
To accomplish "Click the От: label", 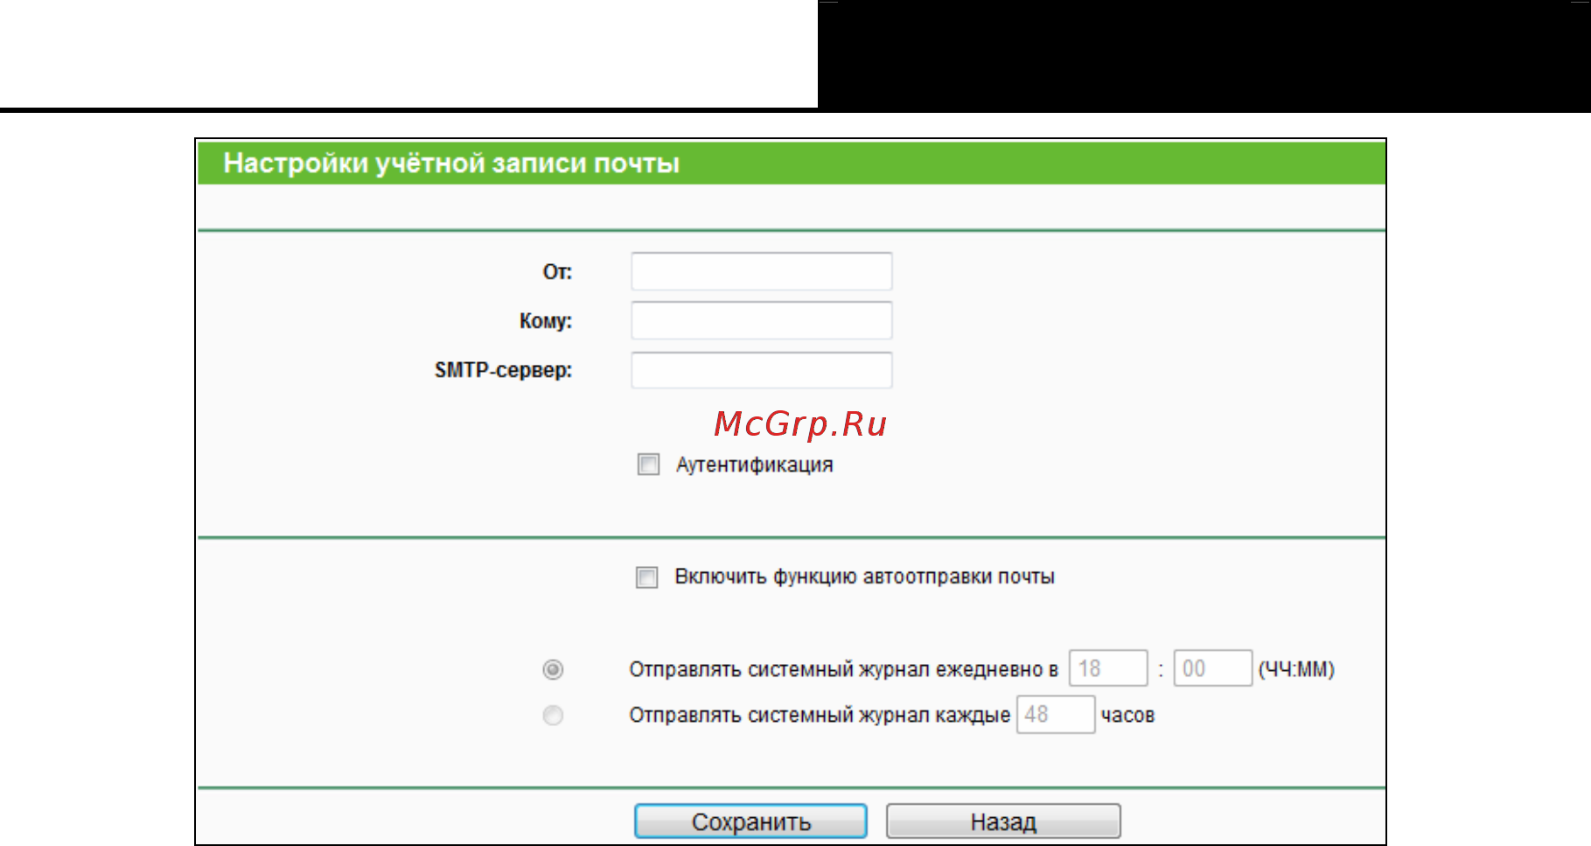I will point(557,272).
